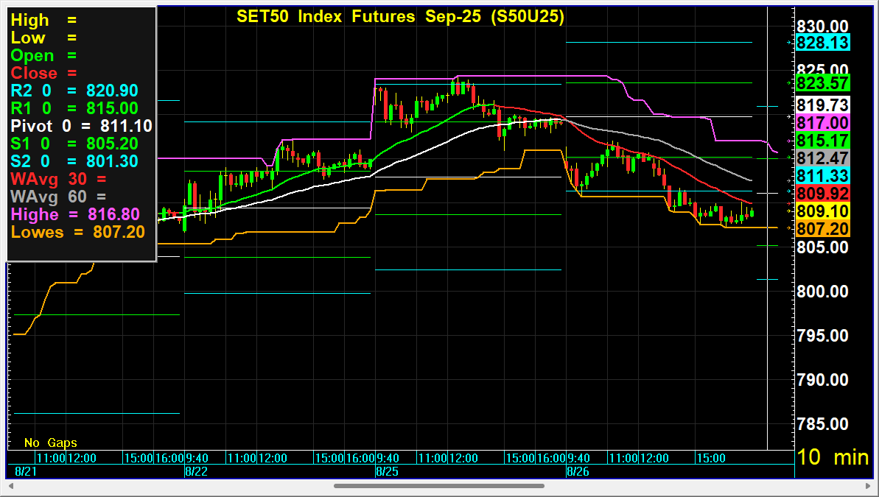
Task: Select the cyan 828.13 price marker
Action: click(822, 43)
